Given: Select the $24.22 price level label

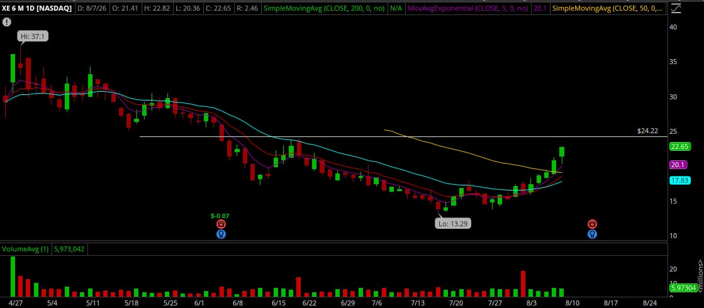Looking at the screenshot, I should 647,131.
